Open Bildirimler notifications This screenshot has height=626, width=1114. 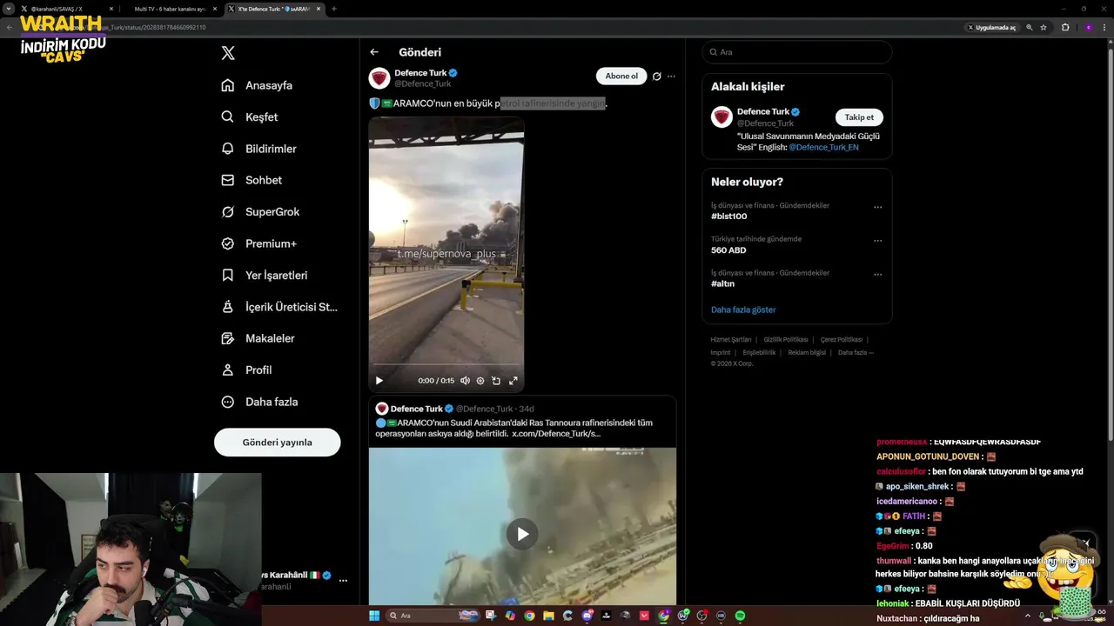click(x=258, y=149)
